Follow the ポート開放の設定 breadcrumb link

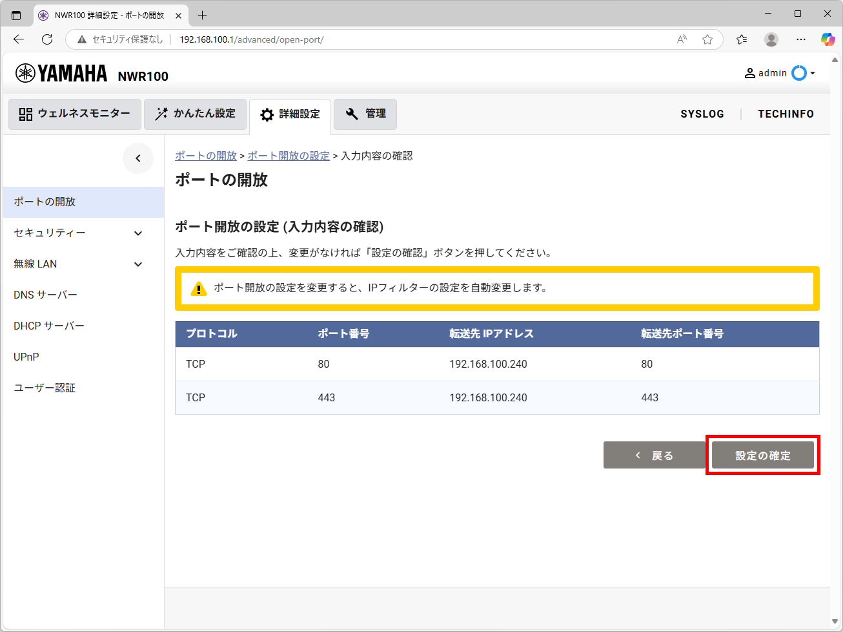pos(289,156)
